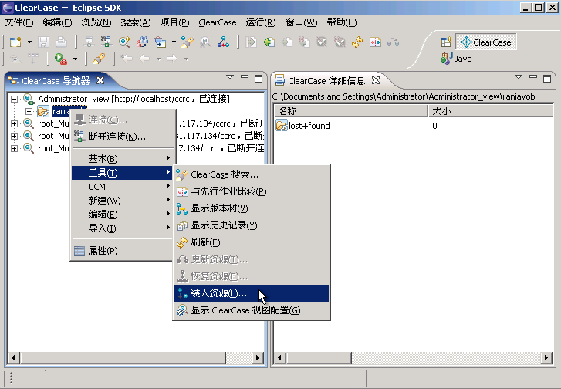Click the ClearCase search flashlight toolbar icon
Screen dimensions: 561x389
(187, 42)
